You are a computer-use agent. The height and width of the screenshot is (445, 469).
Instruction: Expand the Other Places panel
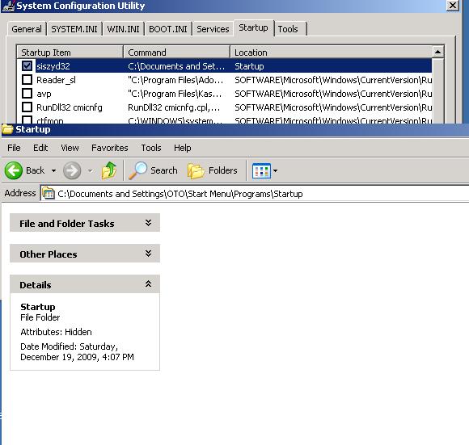(x=148, y=254)
